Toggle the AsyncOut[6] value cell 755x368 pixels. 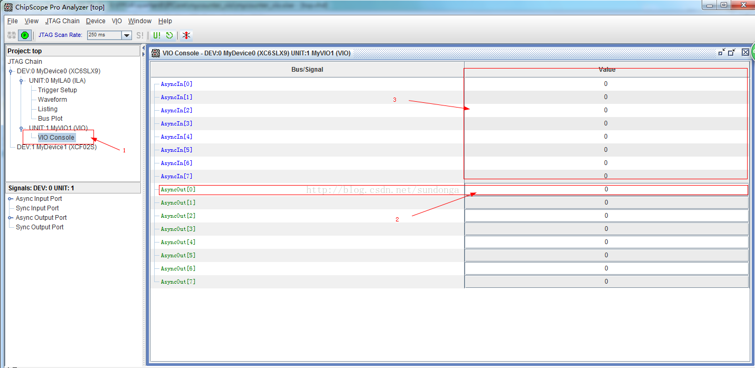tap(606, 268)
